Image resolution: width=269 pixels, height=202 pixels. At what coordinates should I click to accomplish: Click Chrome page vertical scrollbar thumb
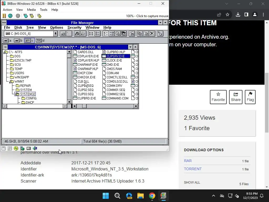tap(267, 103)
